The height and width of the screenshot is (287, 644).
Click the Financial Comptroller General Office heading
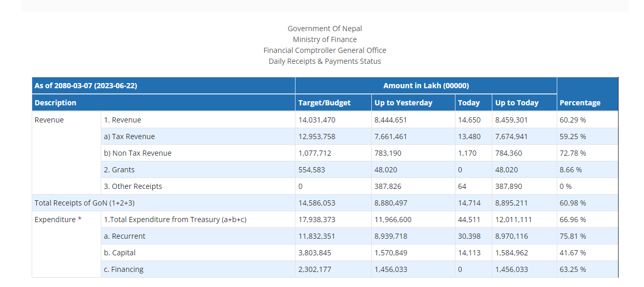(325, 50)
